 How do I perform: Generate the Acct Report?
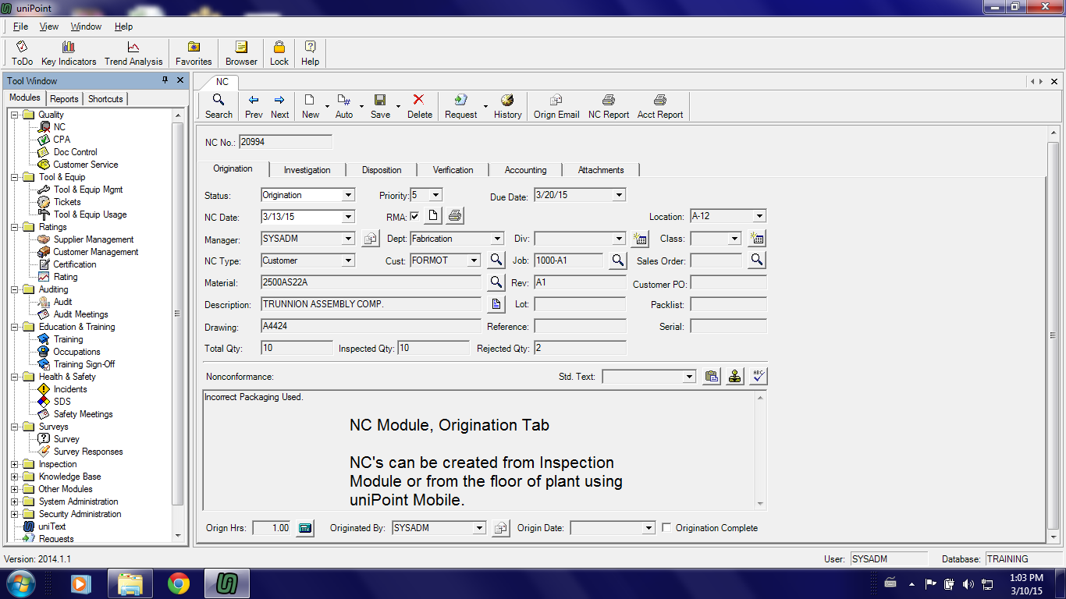click(660, 106)
